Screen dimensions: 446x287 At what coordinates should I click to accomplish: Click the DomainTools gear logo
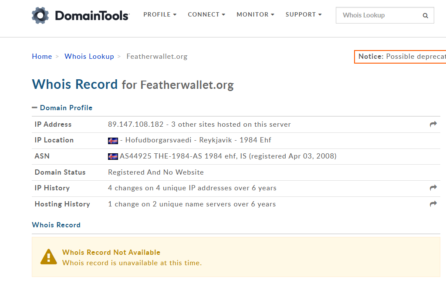pos(41,15)
